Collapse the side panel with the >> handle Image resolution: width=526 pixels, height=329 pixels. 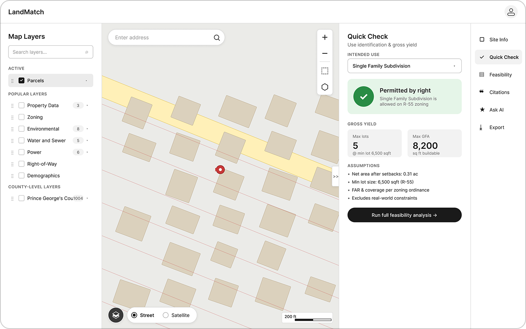click(x=335, y=177)
